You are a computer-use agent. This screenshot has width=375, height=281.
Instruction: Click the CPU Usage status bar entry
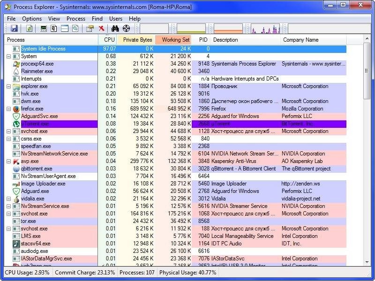(27, 273)
